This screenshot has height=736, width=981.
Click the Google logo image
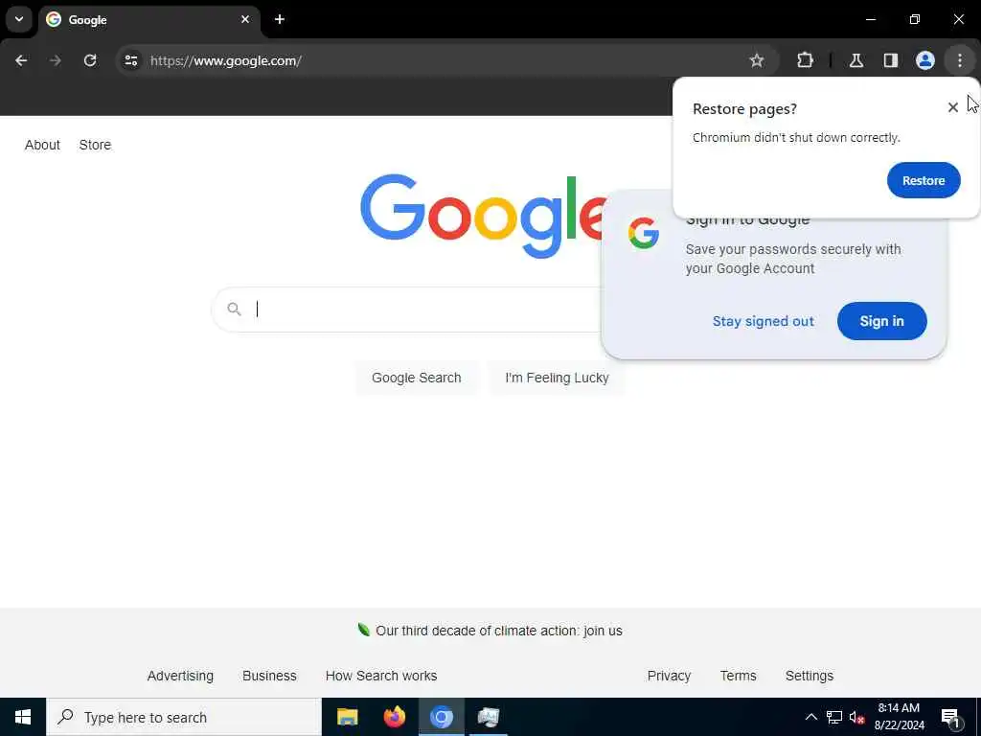[x=483, y=216]
